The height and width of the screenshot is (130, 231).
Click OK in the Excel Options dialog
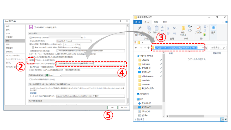113,108
